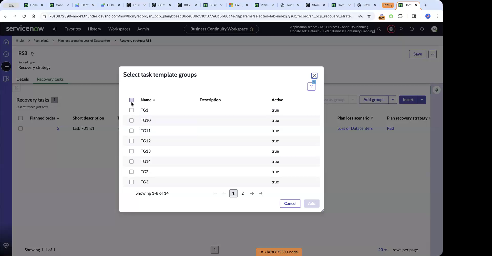The image size is (492, 256).
Task: Click the Save button
Action: [x=417, y=54]
